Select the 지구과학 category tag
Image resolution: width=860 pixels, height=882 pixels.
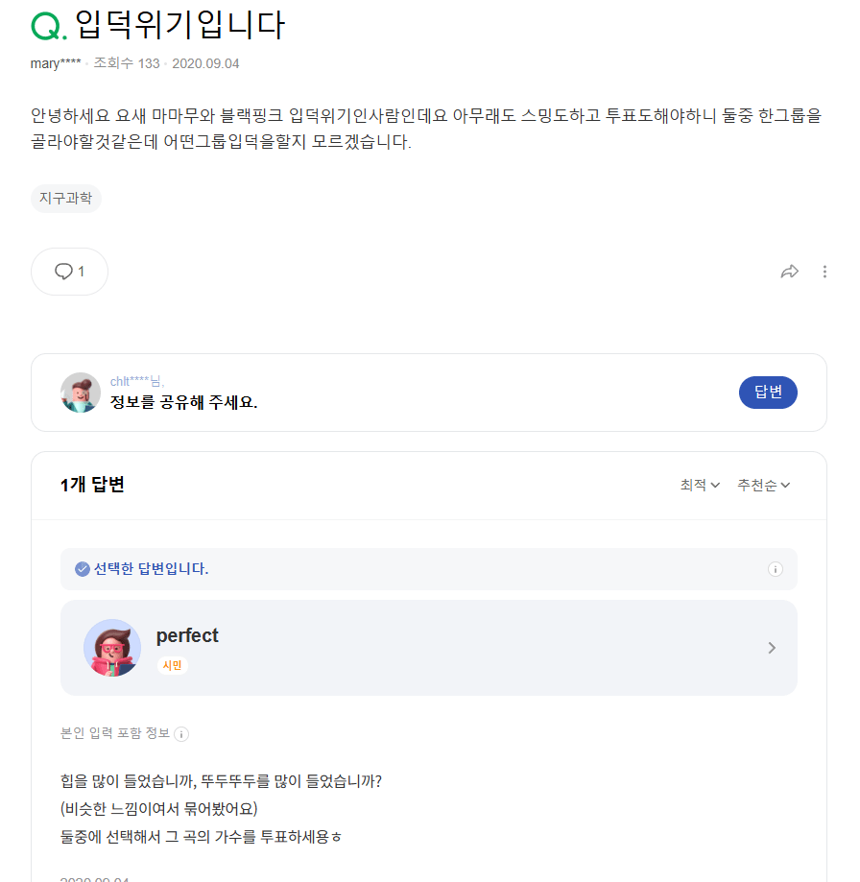tap(66, 199)
